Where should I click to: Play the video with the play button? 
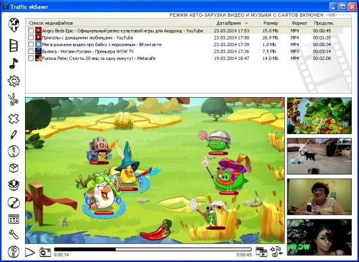30,252
